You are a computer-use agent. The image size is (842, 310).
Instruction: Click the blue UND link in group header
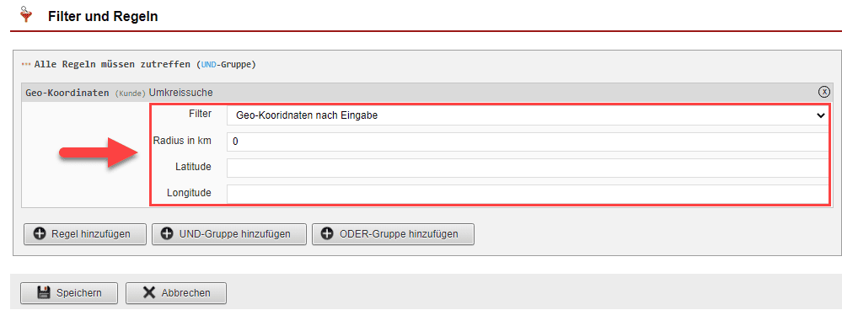208,64
